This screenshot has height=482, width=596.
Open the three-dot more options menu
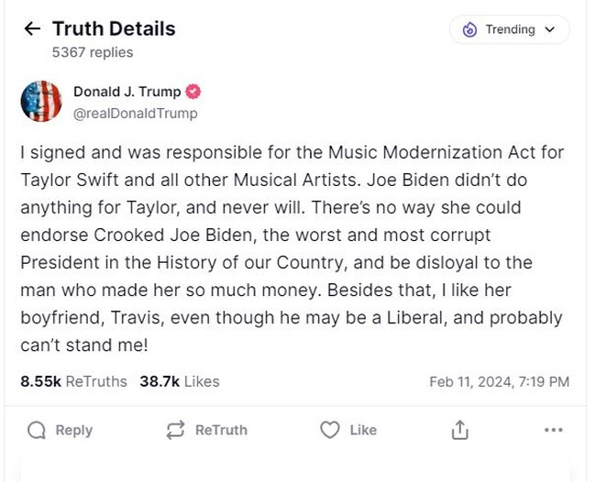[553, 430]
